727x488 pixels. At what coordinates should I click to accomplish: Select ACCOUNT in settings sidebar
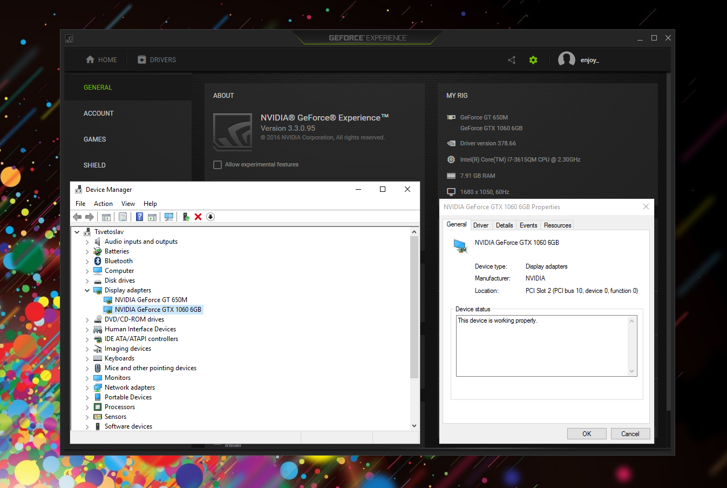tap(128, 113)
